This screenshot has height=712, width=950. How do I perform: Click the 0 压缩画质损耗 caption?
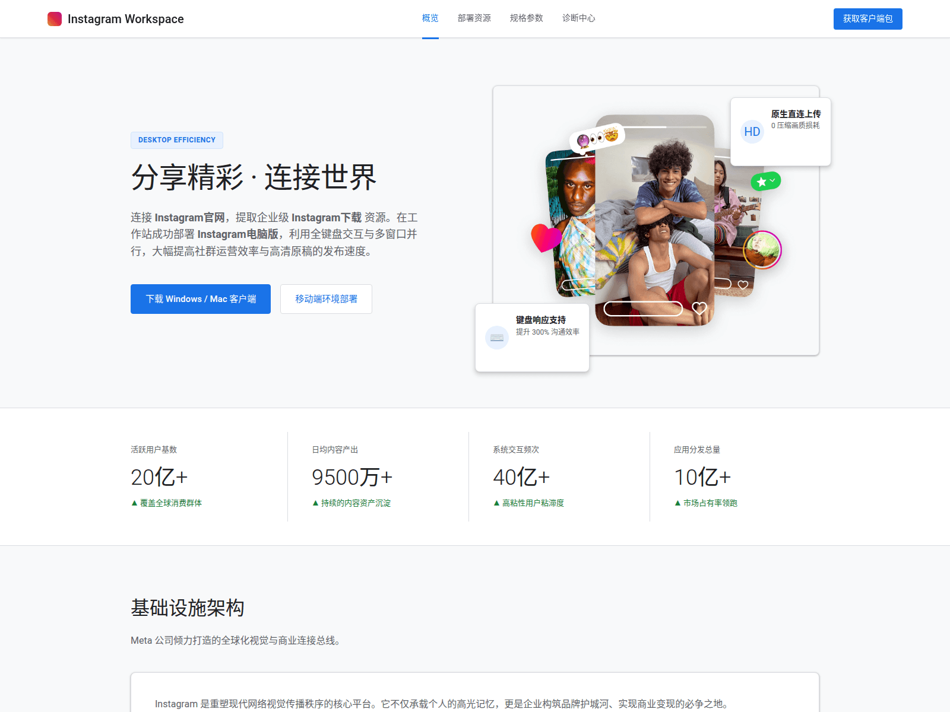click(x=796, y=126)
